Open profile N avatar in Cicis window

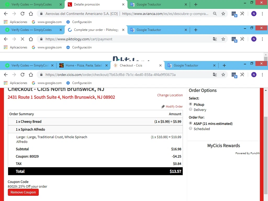[254, 75]
